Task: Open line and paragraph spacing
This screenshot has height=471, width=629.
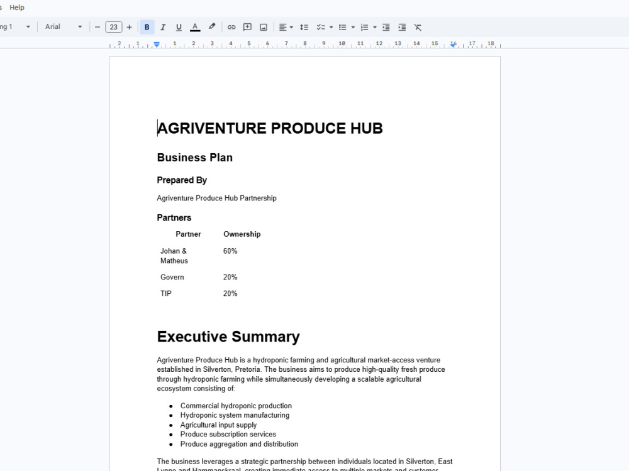Action: [x=304, y=27]
